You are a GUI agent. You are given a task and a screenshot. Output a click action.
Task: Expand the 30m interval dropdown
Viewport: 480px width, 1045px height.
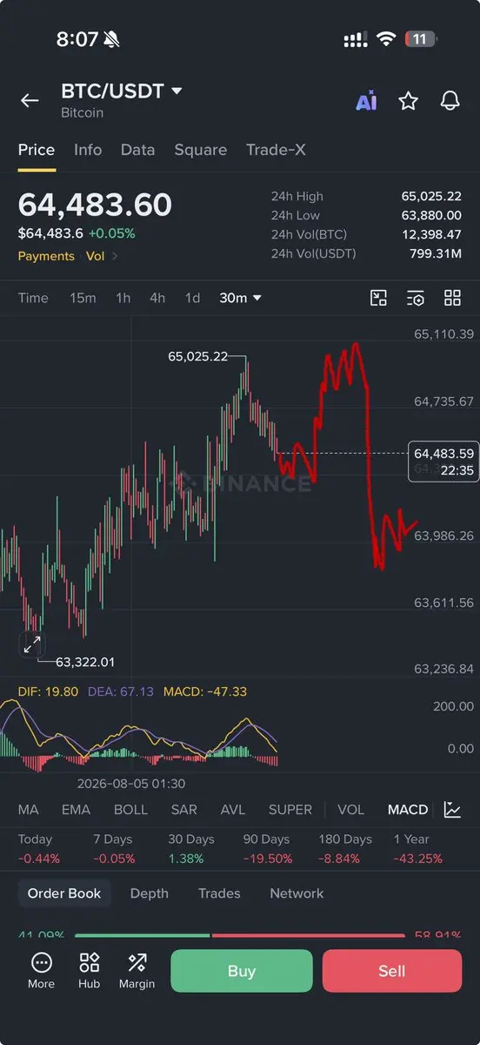241,298
